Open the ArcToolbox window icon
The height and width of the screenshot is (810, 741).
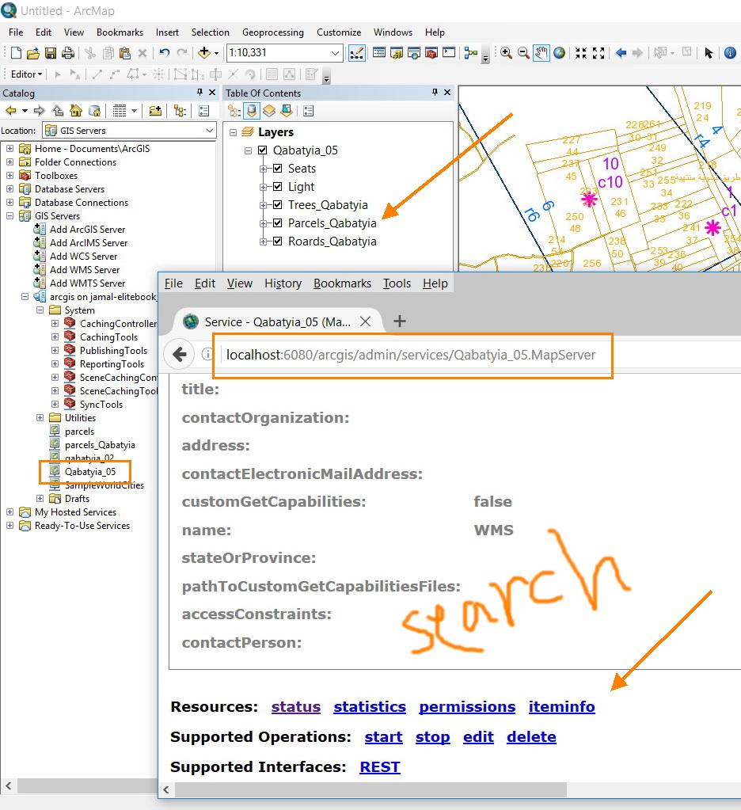tap(431, 53)
